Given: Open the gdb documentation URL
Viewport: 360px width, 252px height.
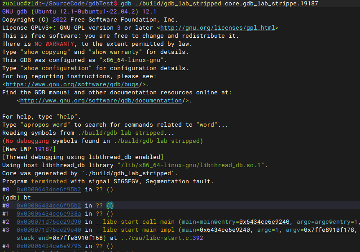Looking at the screenshot, I should pos(101,101).
